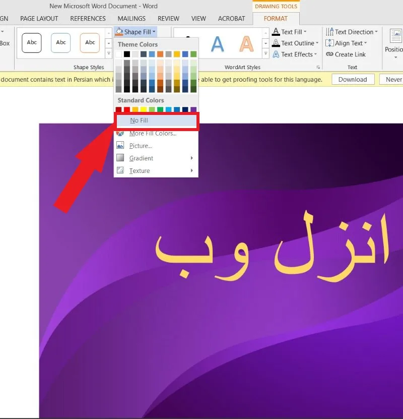Pick the white theme color swatch
The height and width of the screenshot is (419, 403).
pyautogui.click(x=119, y=54)
